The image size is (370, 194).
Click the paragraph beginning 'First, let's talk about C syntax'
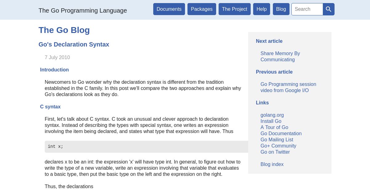[x=139, y=125]
